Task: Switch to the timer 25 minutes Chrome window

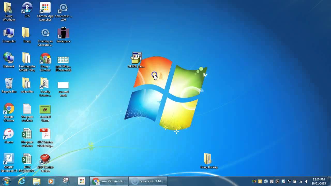Action: (109, 181)
